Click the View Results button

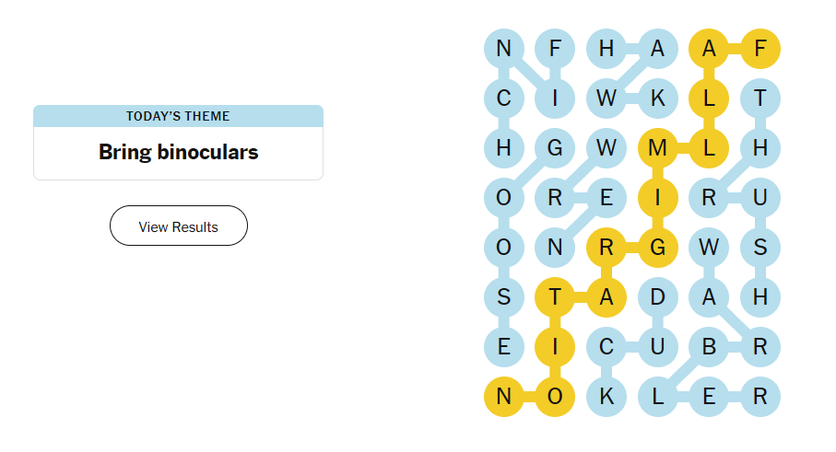pyautogui.click(x=178, y=226)
